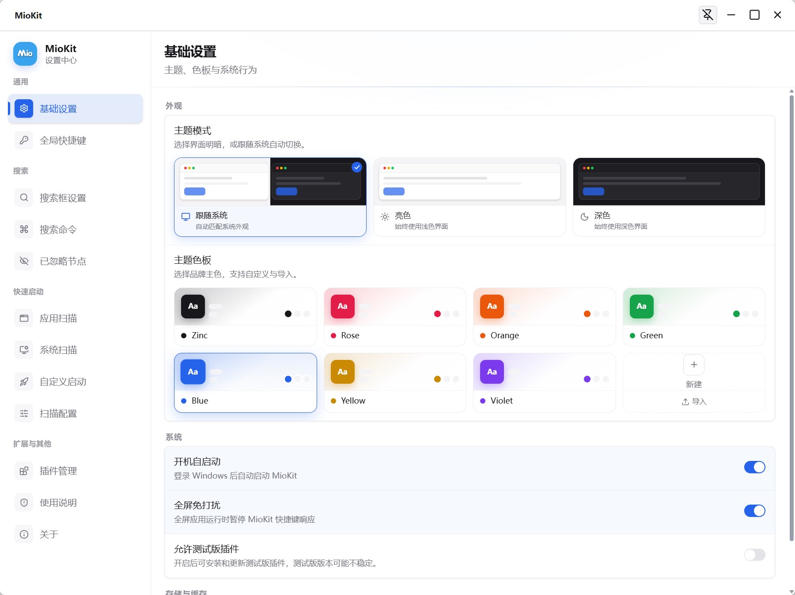Open the 全局快捷键 settings page
The image size is (795, 595).
[x=76, y=140]
